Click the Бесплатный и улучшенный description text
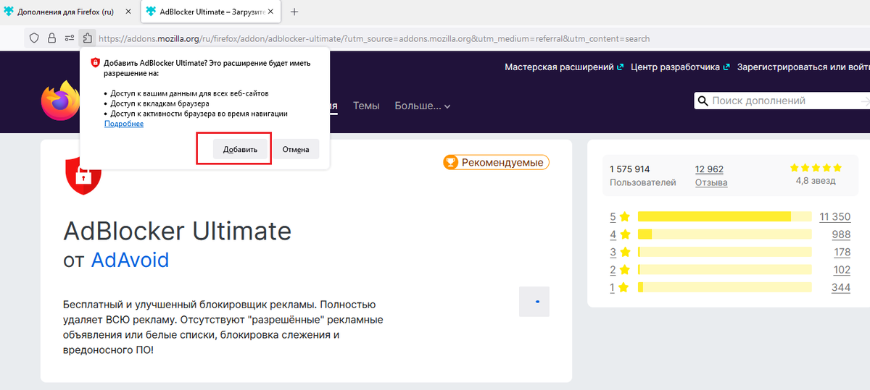The image size is (870, 390). point(224,327)
